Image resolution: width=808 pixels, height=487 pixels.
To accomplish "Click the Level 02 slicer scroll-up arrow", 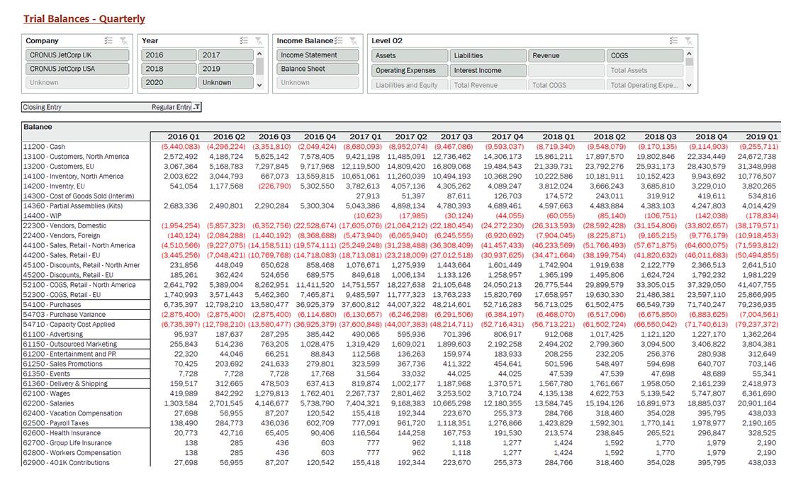I will 690,54.
